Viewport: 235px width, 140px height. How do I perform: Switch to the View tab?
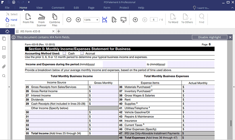click(39, 8)
